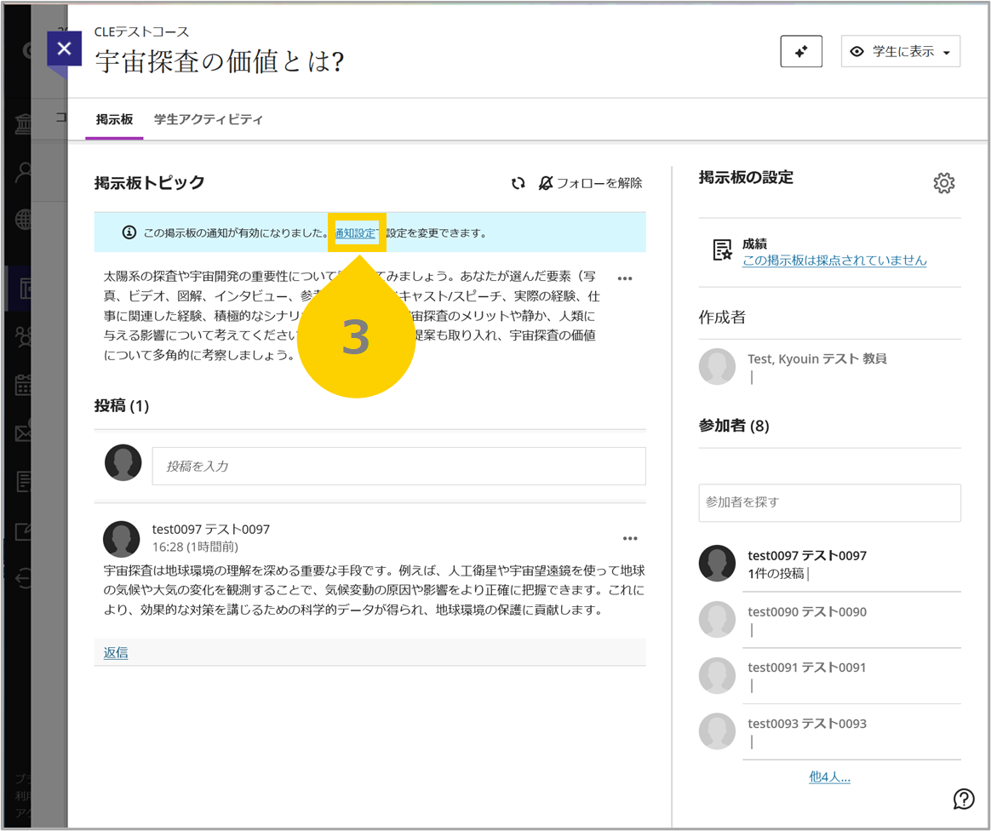Click the author Test, Kyouin テスト 教員

(x=816, y=359)
